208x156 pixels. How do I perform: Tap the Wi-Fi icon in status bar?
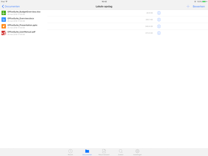(x=6, y=2)
